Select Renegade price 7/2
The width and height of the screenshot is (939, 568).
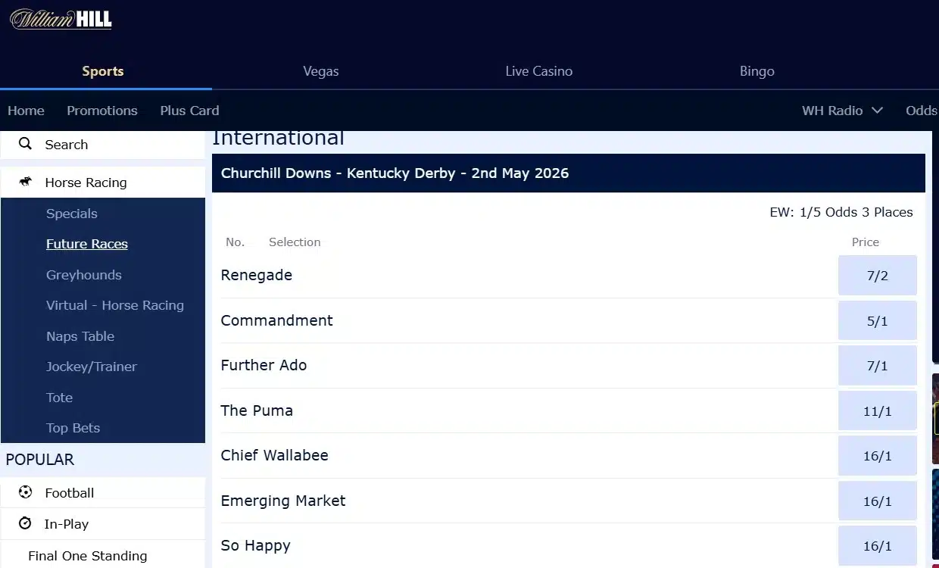pyautogui.click(x=878, y=276)
